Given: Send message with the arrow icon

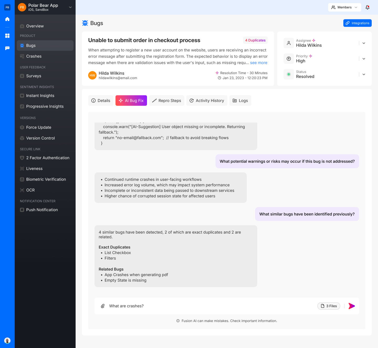Looking at the screenshot, I should [x=351, y=306].
